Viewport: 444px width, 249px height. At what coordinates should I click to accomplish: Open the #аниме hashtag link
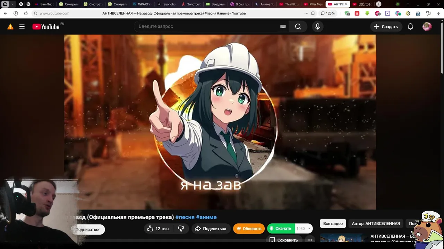coord(206,217)
